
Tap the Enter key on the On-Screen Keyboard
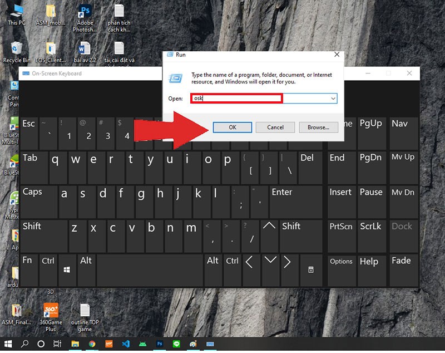[x=296, y=202]
